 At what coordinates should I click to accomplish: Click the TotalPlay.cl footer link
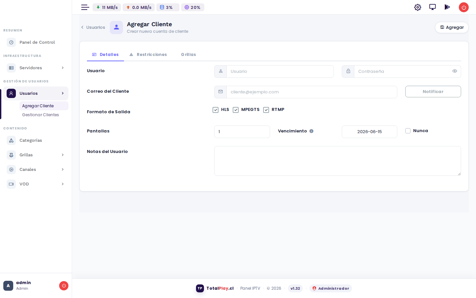click(x=220, y=288)
